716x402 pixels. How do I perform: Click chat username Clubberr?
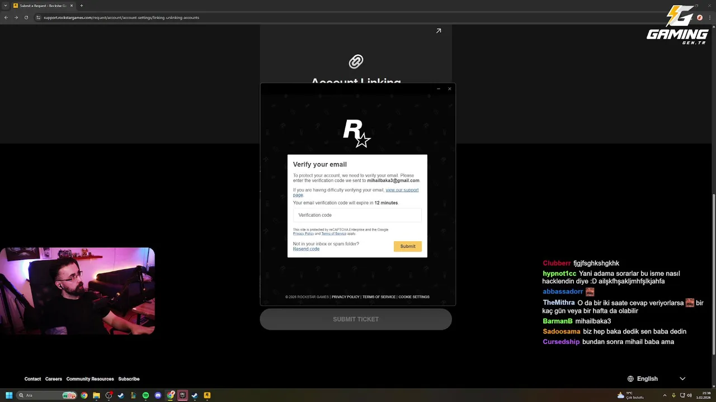[557, 264]
